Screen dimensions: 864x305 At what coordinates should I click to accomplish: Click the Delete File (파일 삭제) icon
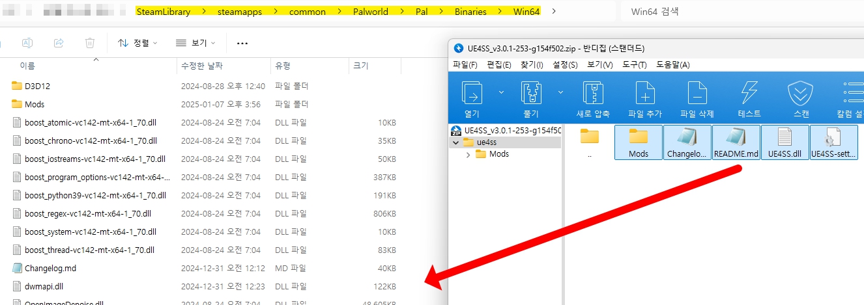[x=697, y=94]
